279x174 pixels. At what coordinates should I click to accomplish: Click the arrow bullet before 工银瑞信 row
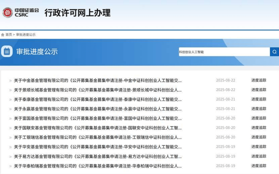(x=10, y=138)
